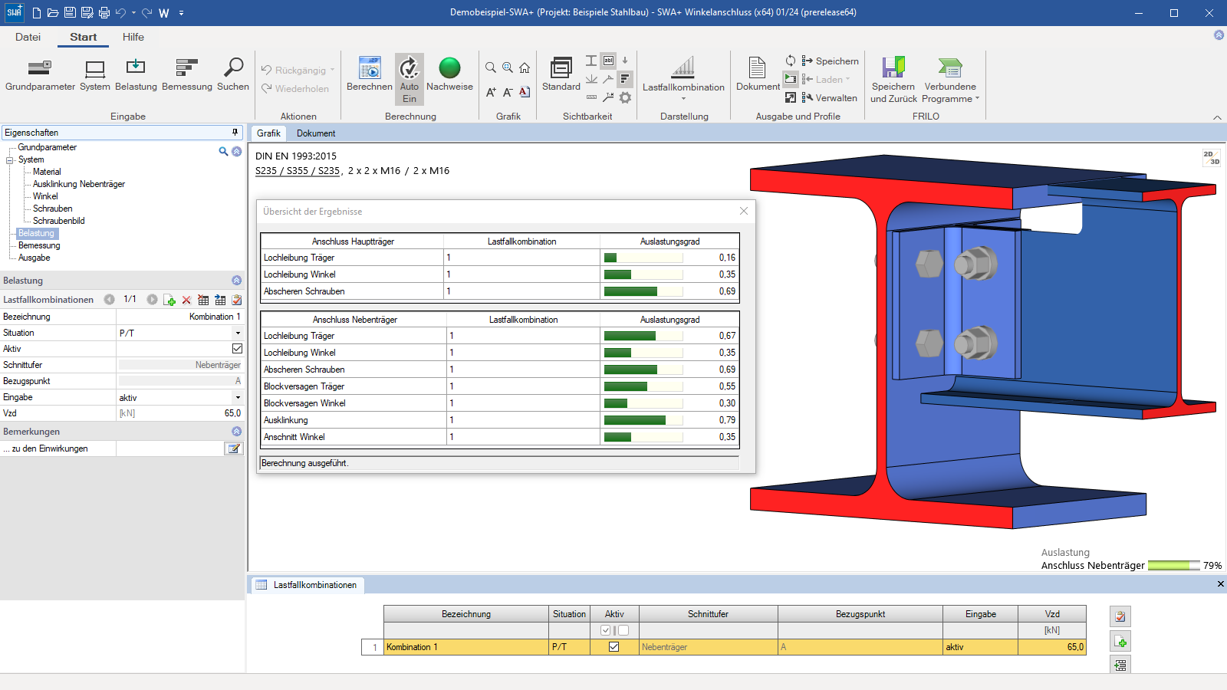Click Anschluss Nebenträger 79% utilization bar
Image resolution: width=1227 pixels, height=690 pixels.
[x=1173, y=566]
